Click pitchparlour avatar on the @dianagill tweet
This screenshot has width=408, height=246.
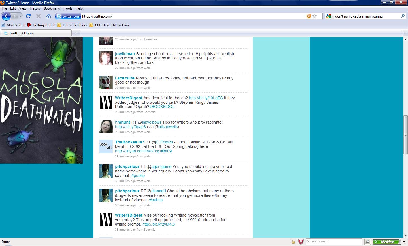pyautogui.click(x=106, y=195)
